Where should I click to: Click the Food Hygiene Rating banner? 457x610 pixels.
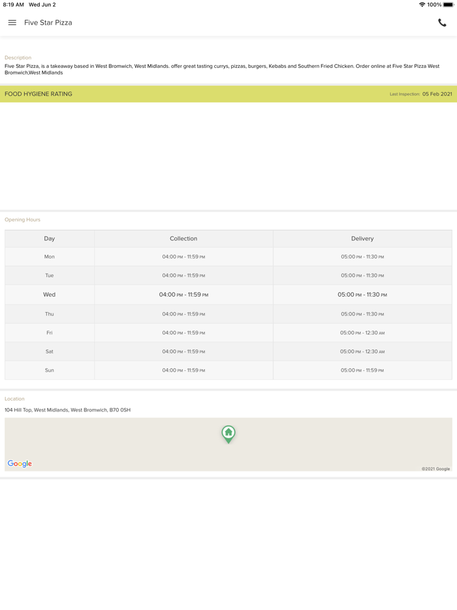[x=228, y=94]
